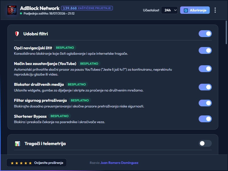Click the Učestalost label
This screenshot has width=228, height=171.
(151, 10)
